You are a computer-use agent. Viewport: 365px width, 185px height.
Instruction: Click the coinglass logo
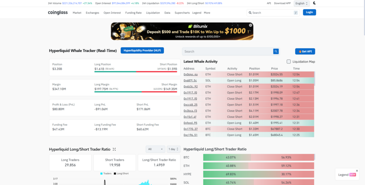coord(58,12)
